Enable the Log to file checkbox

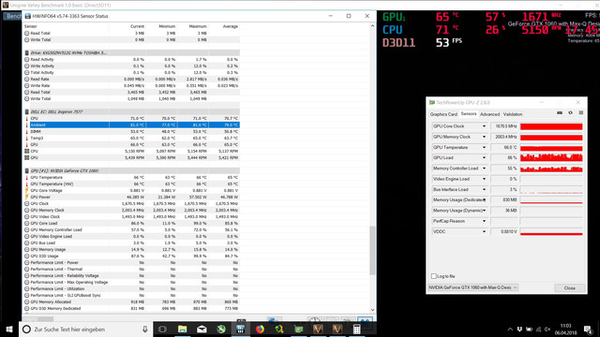[x=433, y=276]
